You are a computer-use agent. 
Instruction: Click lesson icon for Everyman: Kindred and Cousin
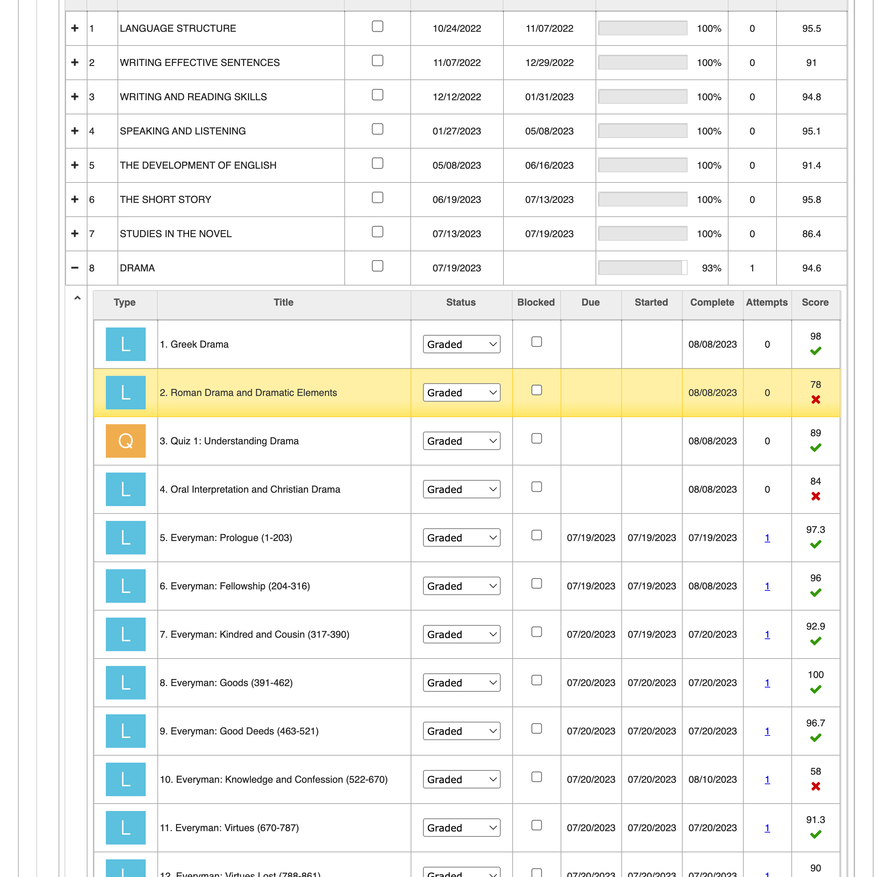(126, 634)
